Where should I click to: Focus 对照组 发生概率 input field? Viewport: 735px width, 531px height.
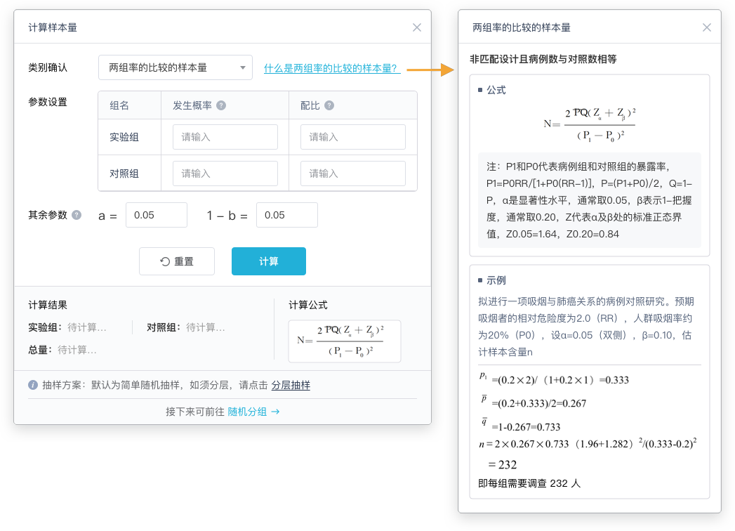pyautogui.click(x=225, y=173)
